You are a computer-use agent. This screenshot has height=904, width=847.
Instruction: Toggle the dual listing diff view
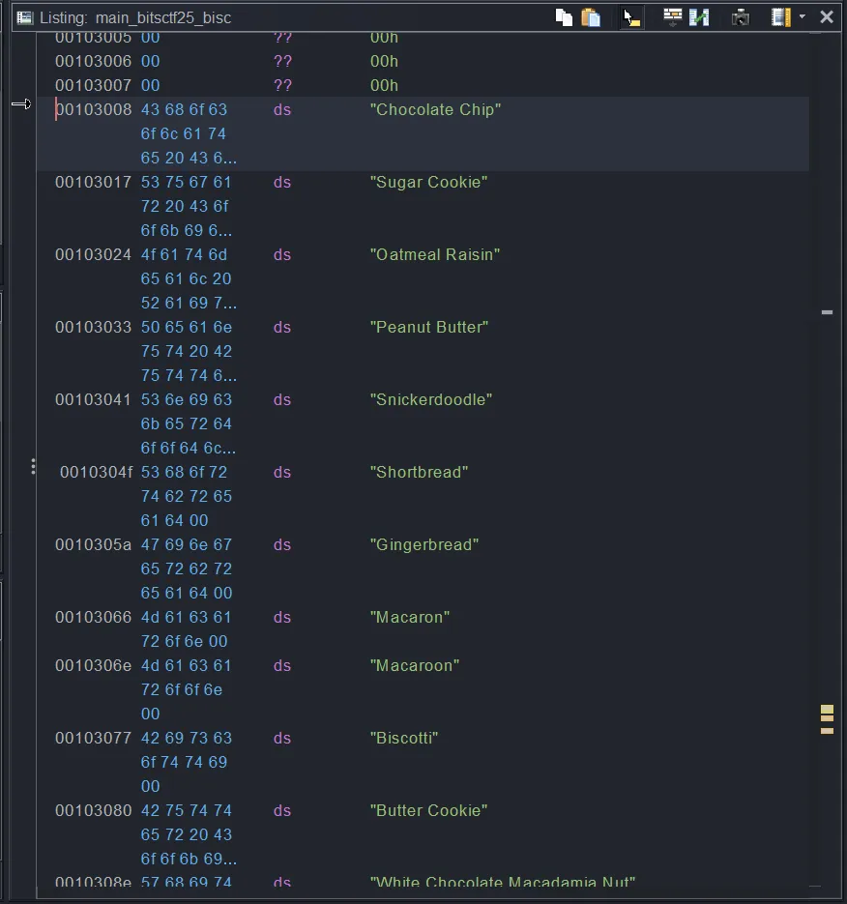click(699, 16)
